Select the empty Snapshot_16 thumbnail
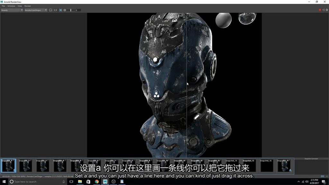 (x=266, y=165)
